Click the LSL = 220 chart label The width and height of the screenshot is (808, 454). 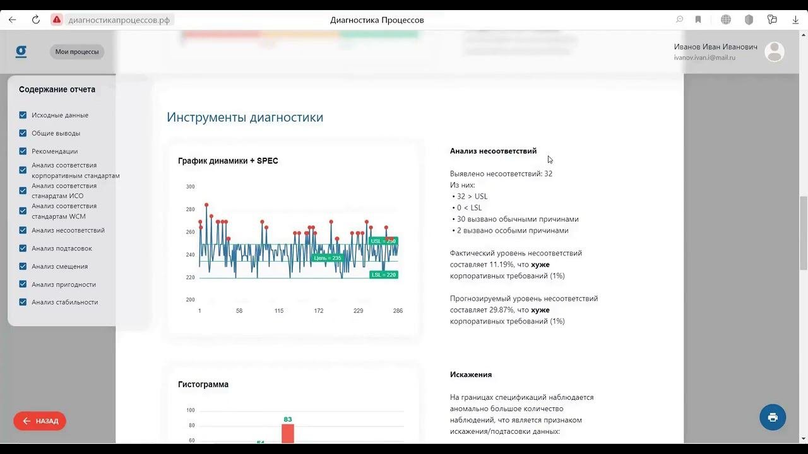click(x=384, y=275)
